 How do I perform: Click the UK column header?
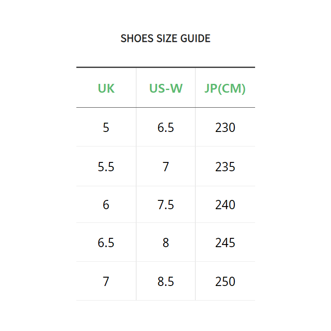coord(106,88)
